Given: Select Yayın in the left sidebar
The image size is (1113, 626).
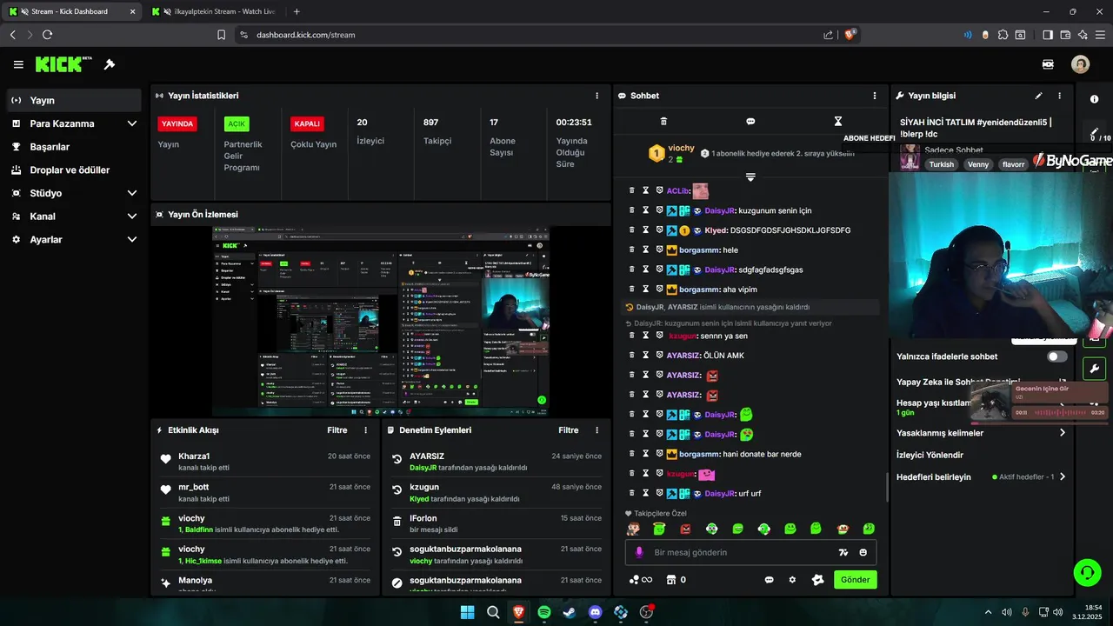Looking at the screenshot, I should tap(74, 100).
